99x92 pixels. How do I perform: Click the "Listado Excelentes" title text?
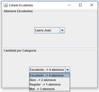point(21,5)
